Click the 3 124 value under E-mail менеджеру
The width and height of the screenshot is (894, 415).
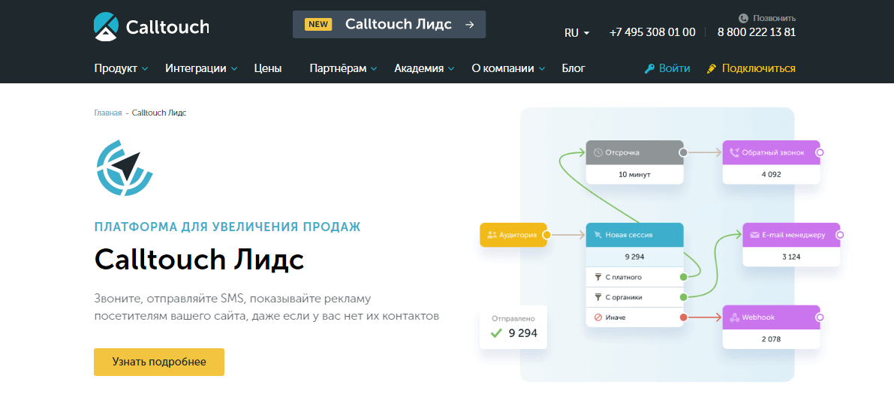click(791, 257)
